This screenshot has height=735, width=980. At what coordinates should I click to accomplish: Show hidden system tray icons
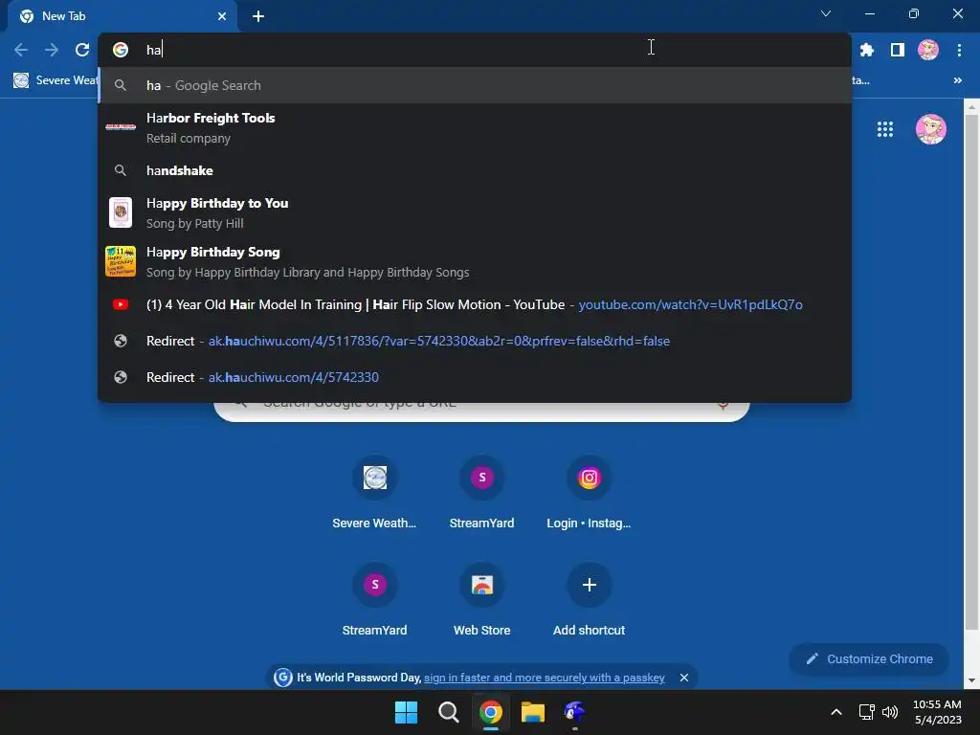pyautogui.click(x=836, y=712)
